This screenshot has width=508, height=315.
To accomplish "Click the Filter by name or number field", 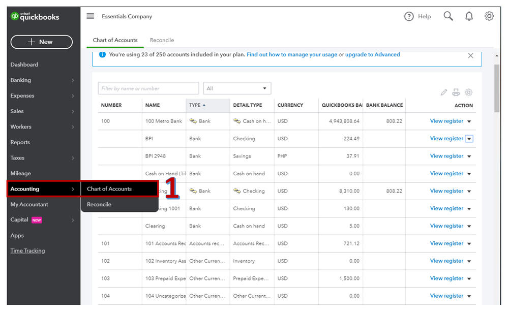I will [148, 88].
